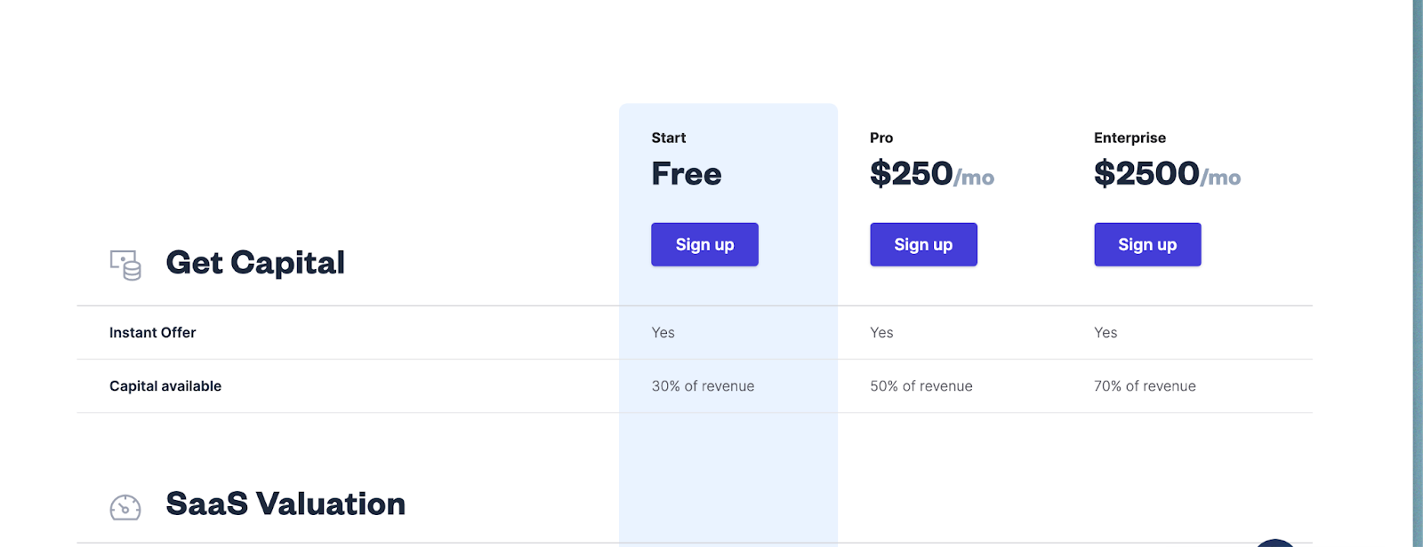Select the Start plan heading

click(x=669, y=138)
